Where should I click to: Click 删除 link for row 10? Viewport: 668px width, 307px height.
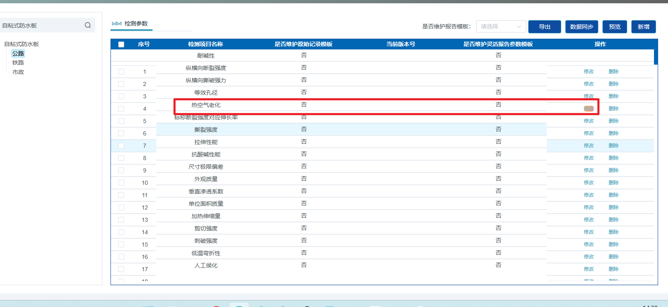613,183
